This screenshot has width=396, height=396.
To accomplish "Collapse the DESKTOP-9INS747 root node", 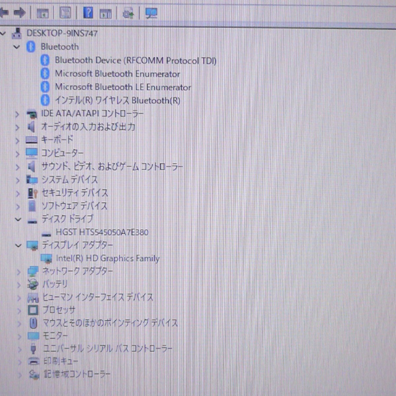I will click(x=3, y=33).
